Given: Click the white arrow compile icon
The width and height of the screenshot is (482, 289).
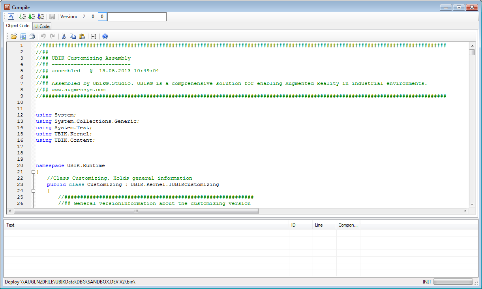Looking at the screenshot, I should point(23,17).
